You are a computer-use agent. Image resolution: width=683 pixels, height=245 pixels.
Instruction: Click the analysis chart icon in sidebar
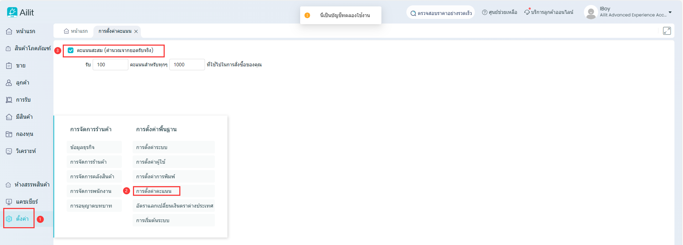coord(9,151)
